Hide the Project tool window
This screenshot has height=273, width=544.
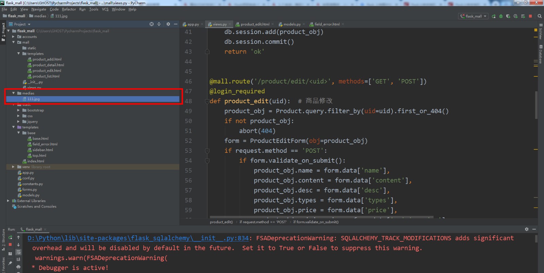(x=175, y=24)
